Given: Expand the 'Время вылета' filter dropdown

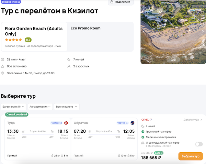Looking at the screenshot, I should tap(68, 107).
